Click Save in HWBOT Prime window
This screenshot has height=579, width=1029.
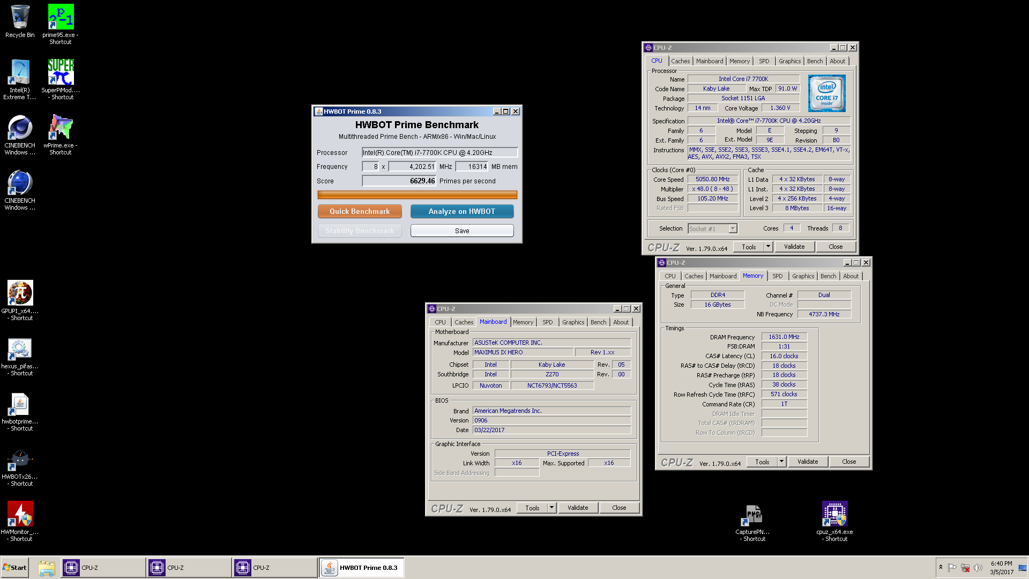[462, 231]
